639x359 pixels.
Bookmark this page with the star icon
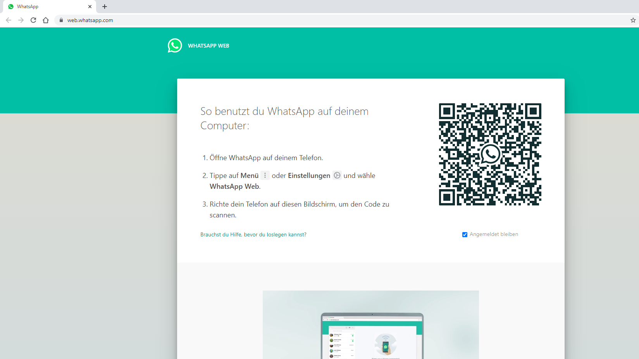point(633,20)
